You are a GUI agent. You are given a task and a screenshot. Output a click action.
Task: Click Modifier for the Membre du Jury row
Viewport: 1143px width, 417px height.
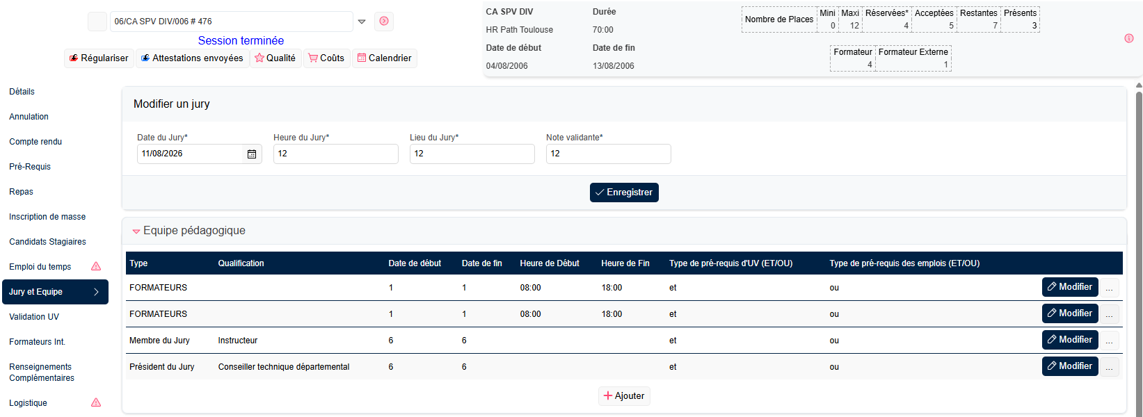pyautogui.click(x=1070, y=340)
